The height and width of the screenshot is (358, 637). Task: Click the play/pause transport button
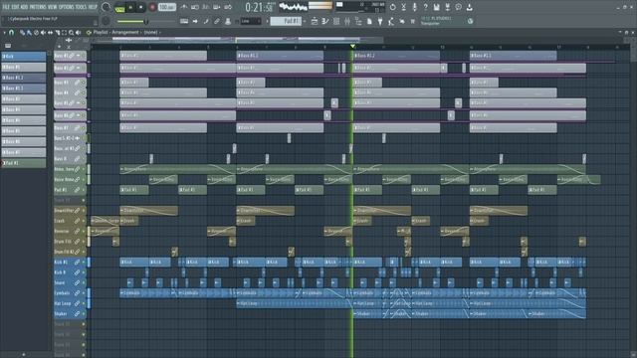coord(130,7)
